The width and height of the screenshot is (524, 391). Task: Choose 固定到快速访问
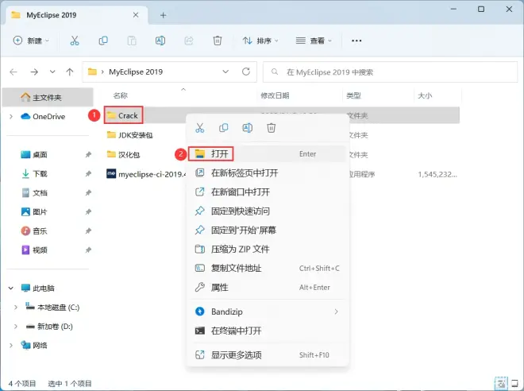point(267,211)
